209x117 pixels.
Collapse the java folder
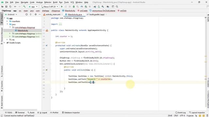7,24
